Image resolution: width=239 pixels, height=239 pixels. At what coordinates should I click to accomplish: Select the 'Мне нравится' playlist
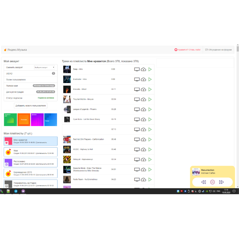[30, 141]
